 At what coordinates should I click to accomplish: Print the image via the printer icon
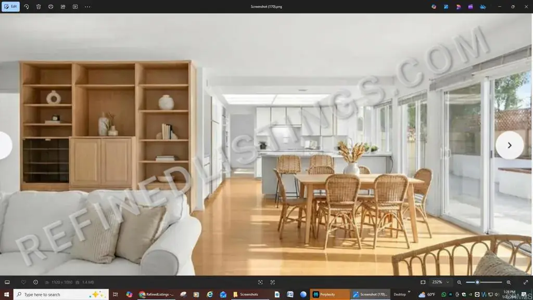[x=50, y=7]
